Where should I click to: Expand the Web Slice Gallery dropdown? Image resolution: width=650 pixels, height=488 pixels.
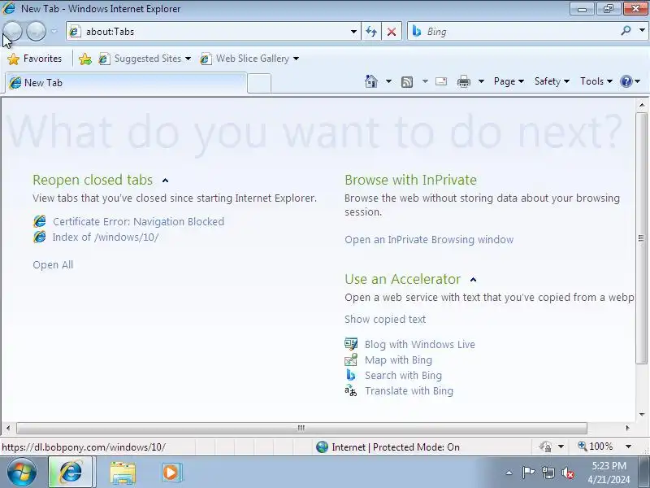[x=296, y=59]
